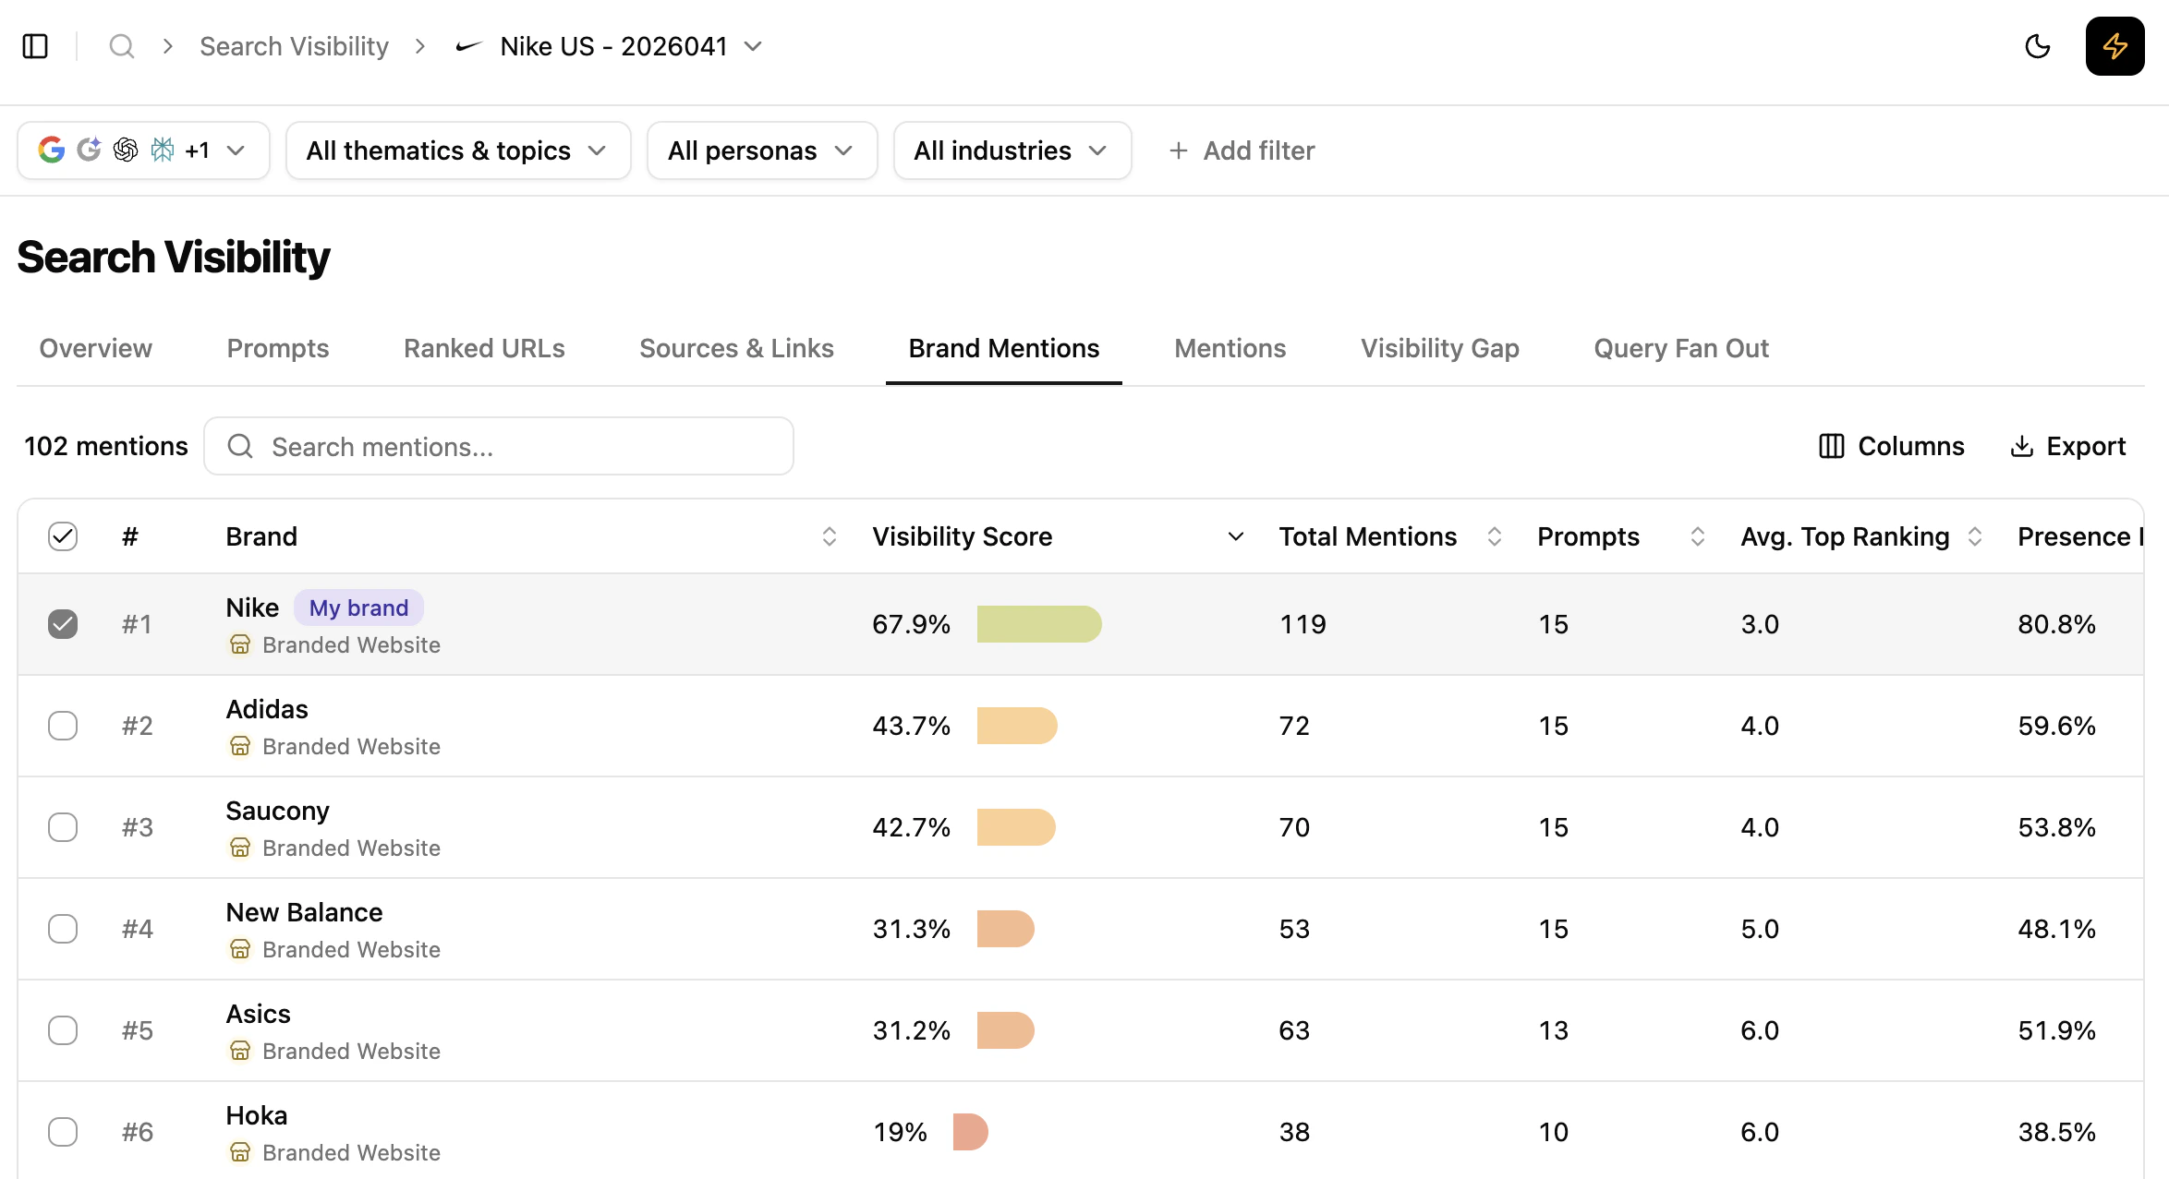Click Nike's 119 total mentions value

tap(1303, 624)
